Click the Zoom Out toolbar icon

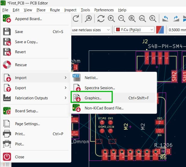(x=122, y=19)
